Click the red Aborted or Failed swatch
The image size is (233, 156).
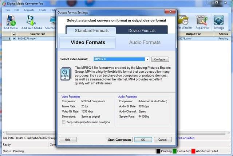tap(193, 151)
